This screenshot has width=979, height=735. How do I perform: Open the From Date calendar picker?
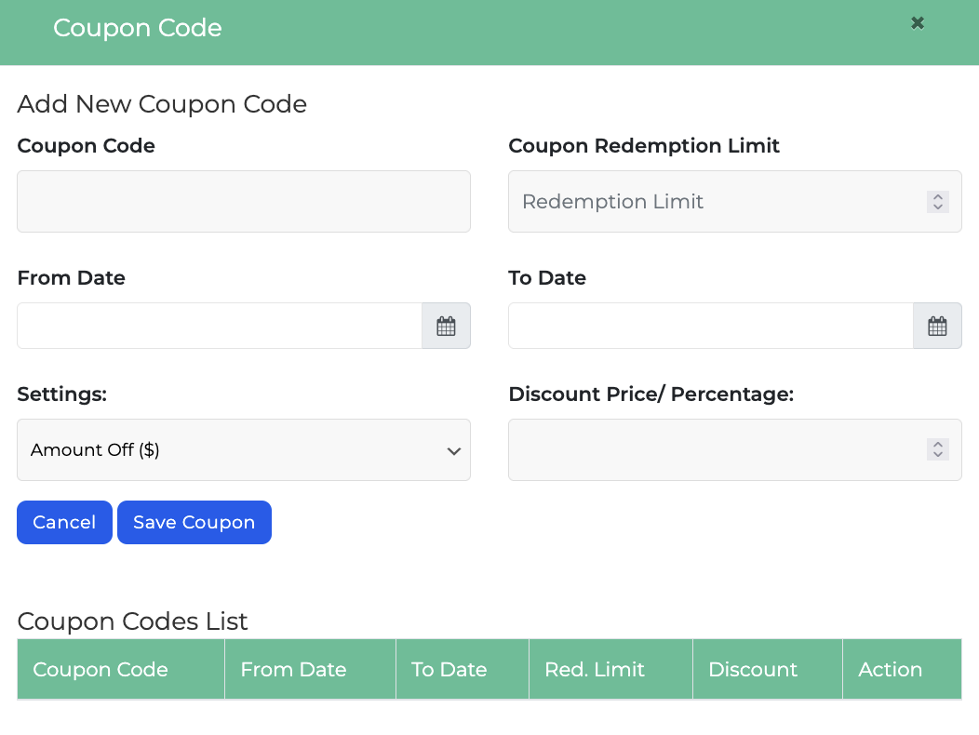click(x=446, y=326)
